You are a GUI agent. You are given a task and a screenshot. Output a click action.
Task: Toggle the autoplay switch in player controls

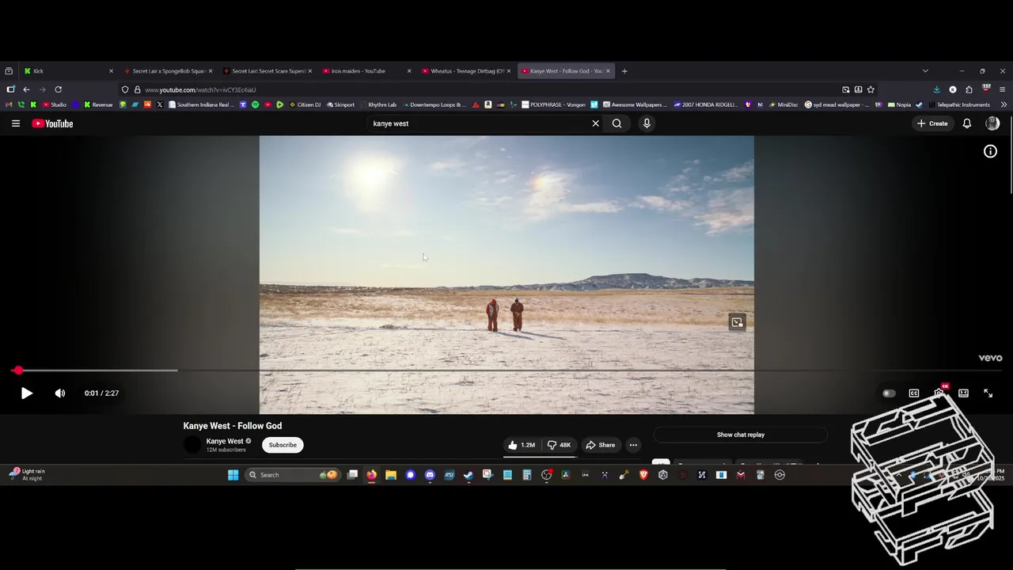point(889,393)
